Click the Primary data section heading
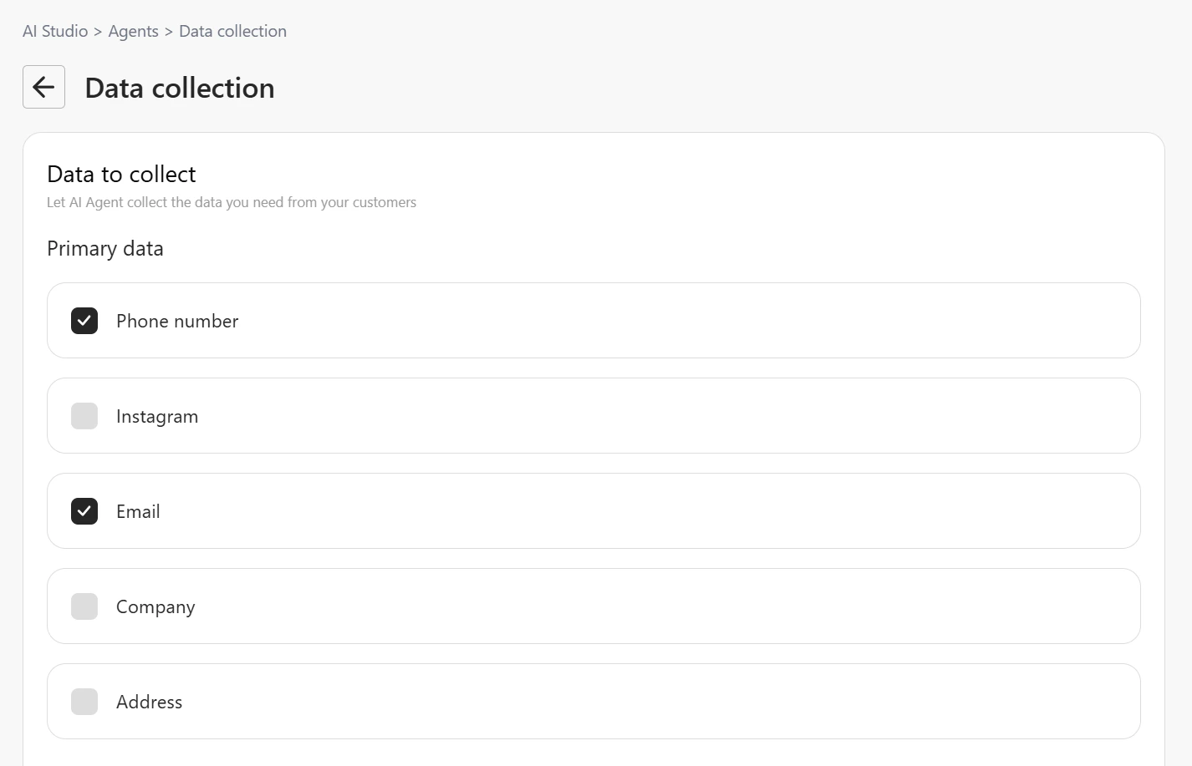The width and height of the screenshot is (1192, 766). [105, 248]
